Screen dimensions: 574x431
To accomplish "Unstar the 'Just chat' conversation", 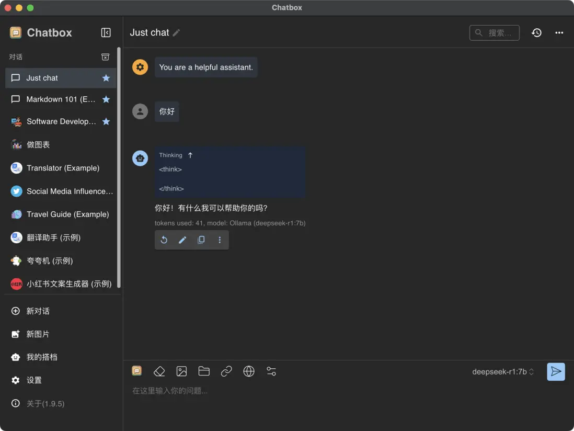I will (106, 77).
